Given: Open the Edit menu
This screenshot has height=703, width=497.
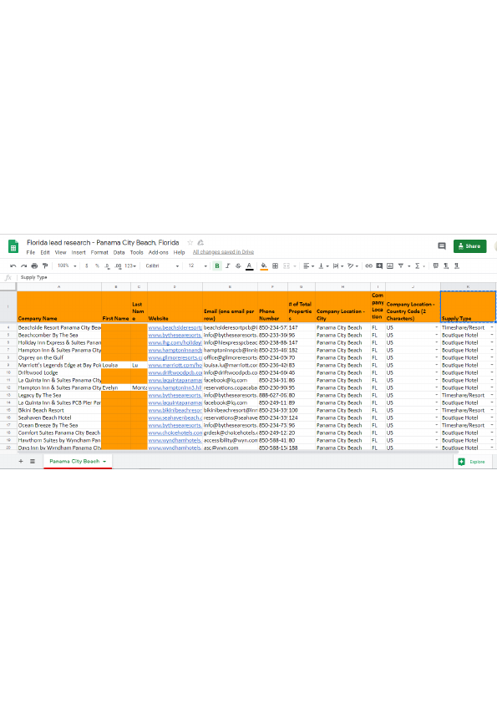Looking at the screenshot, I should click(x=45, y=252).
